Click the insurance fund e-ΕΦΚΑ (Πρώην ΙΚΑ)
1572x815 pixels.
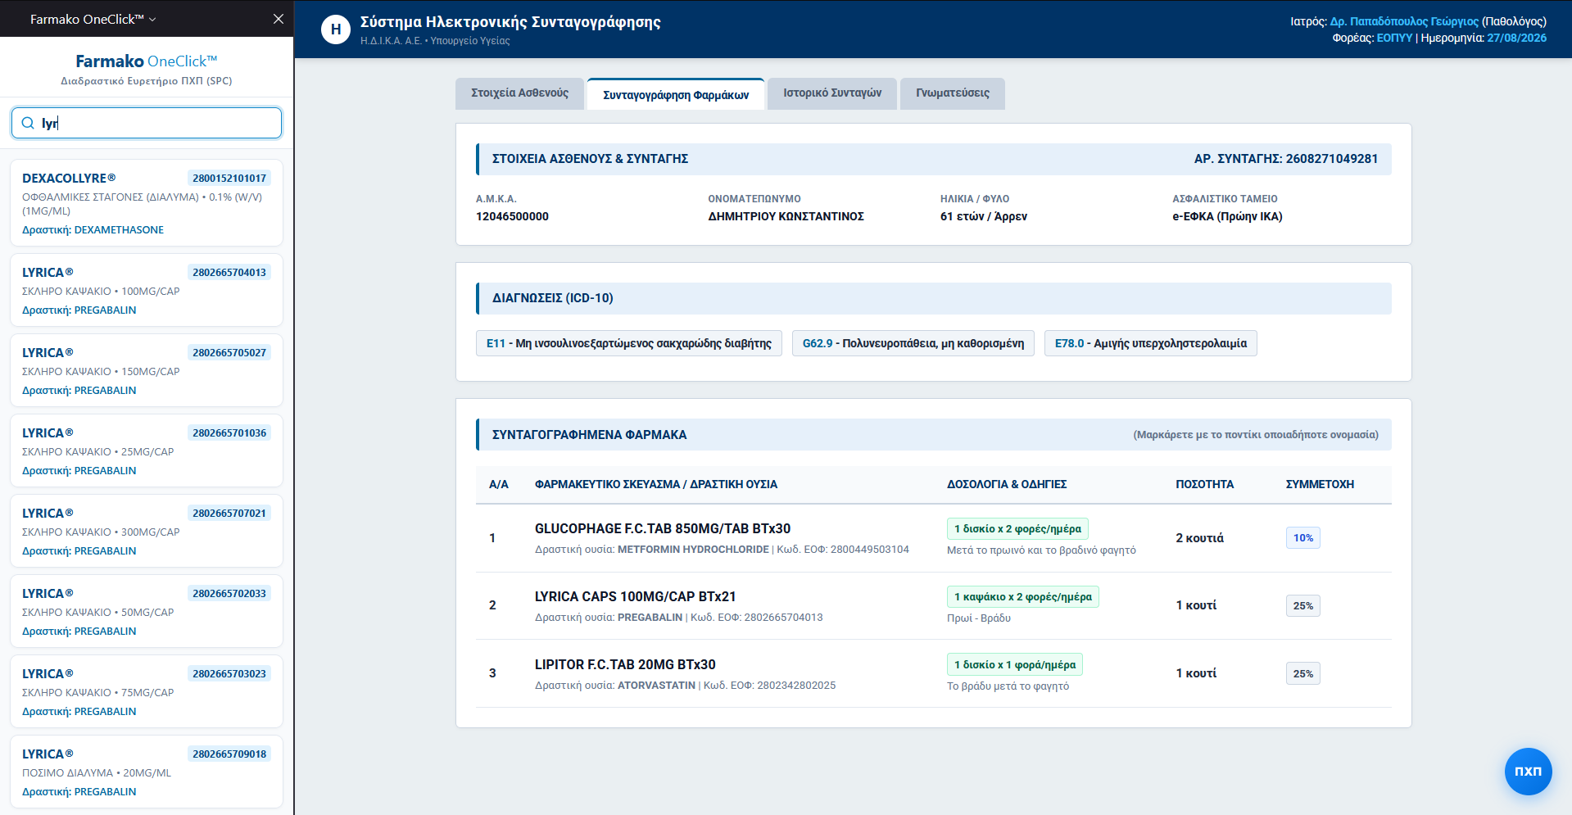[1228, 216]
